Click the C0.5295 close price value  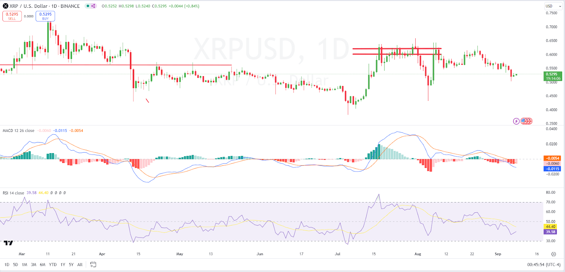click(159, 6)
